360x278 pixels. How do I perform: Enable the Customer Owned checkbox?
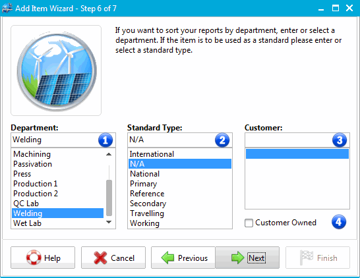point(249,223)
